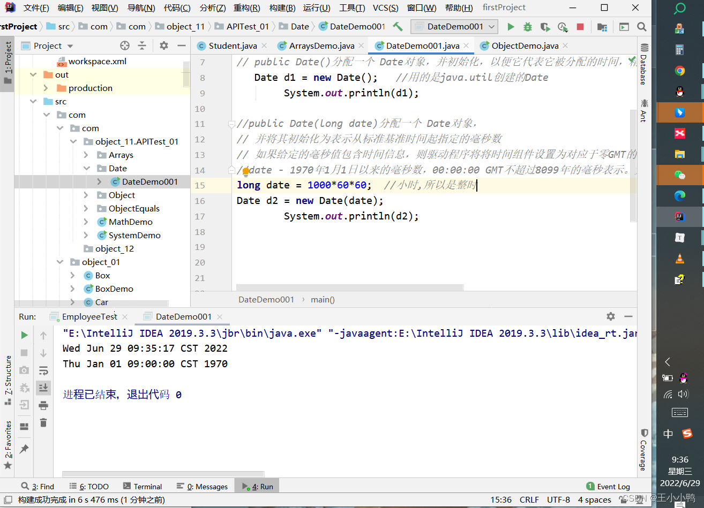Viewport: 704px width, 508px height.
Task: Move down the stack trace arrow
Action: coord(43,353)
